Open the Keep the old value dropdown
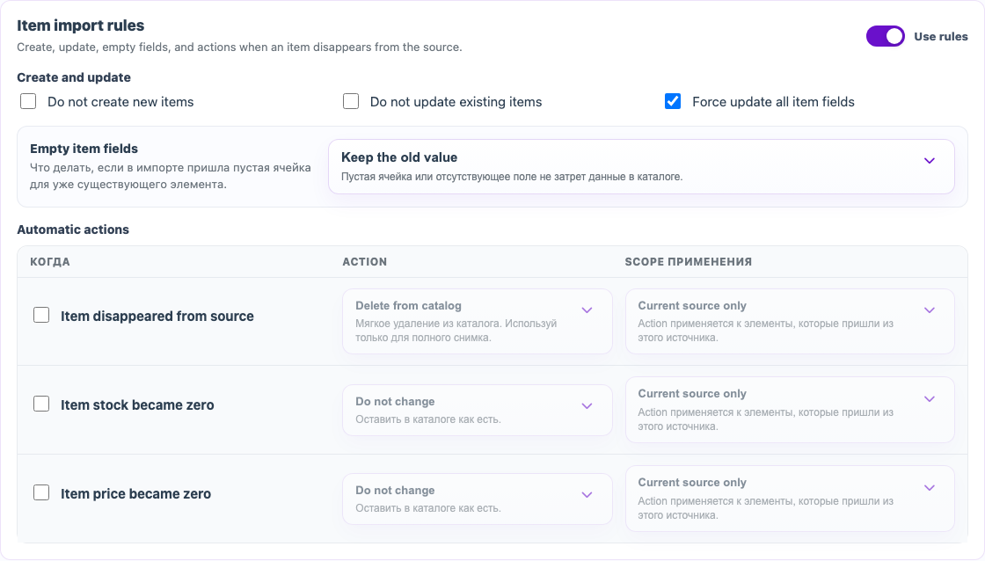 pyautogui.click(x=641, y=166)
